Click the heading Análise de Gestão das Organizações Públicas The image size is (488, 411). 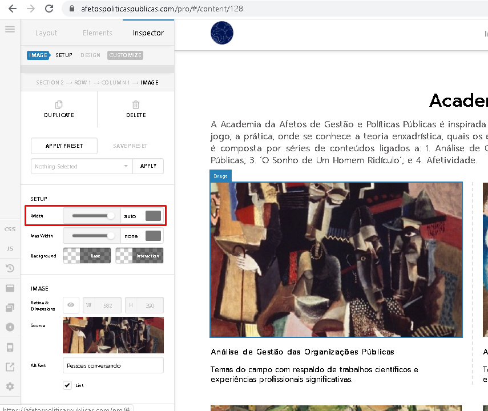point(303,352)
